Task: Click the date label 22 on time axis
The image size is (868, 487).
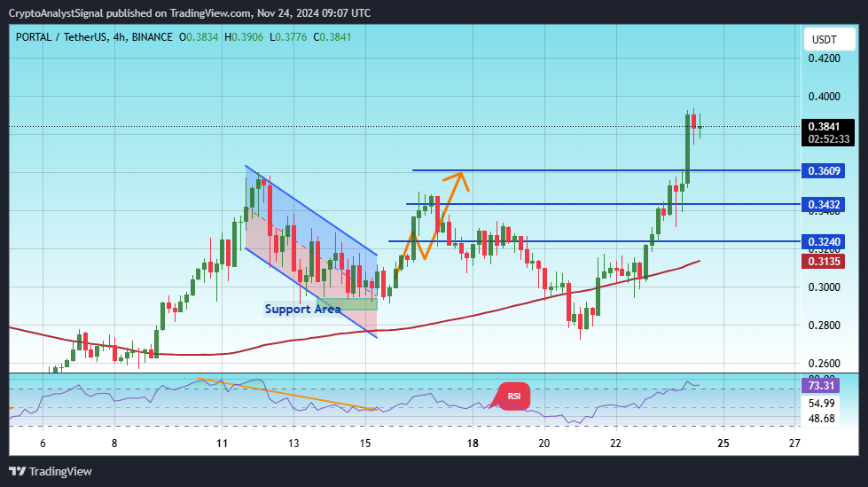Action: click(x=616, y=444)
